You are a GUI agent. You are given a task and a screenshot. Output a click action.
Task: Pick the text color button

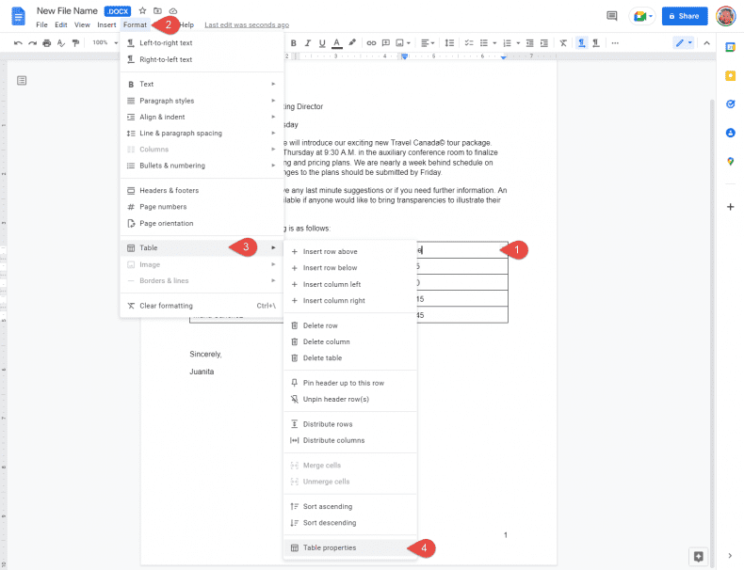pos(336,42)
